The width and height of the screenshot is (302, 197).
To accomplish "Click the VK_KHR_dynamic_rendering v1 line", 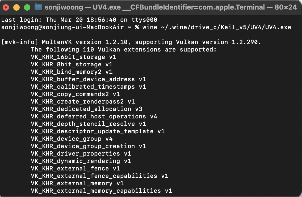I will [x=81, y=161].
